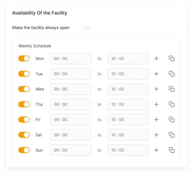Duplicate Friday's hours with the copy icon
193x175 pixels.
click(x=172, y=120)
